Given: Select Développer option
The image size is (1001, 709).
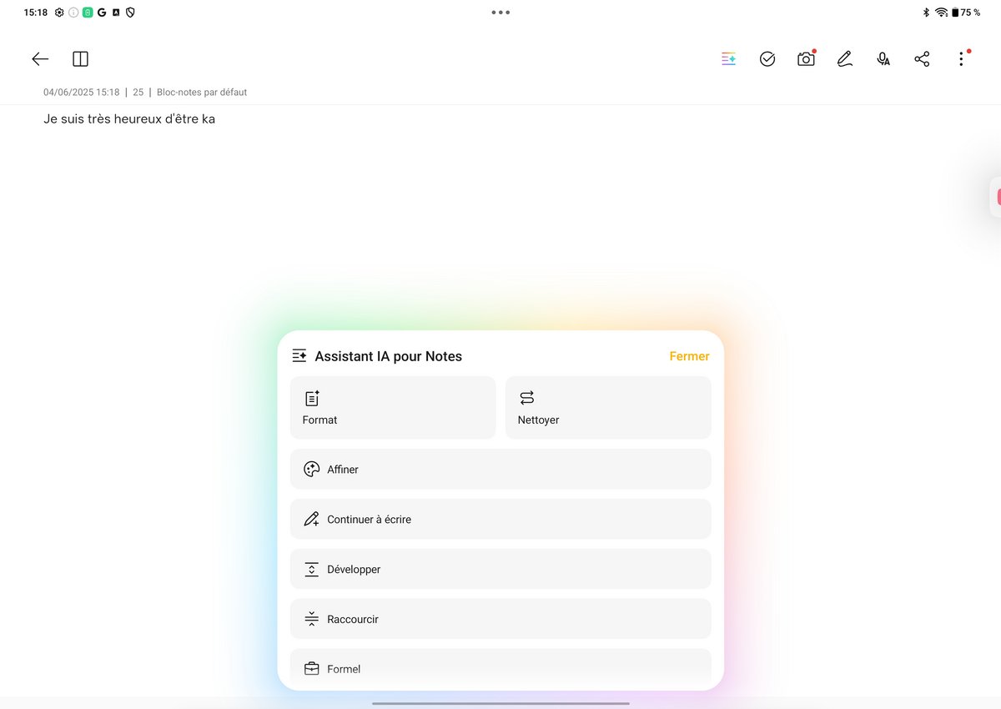Looking at the screenshot, I should (500, 570).
